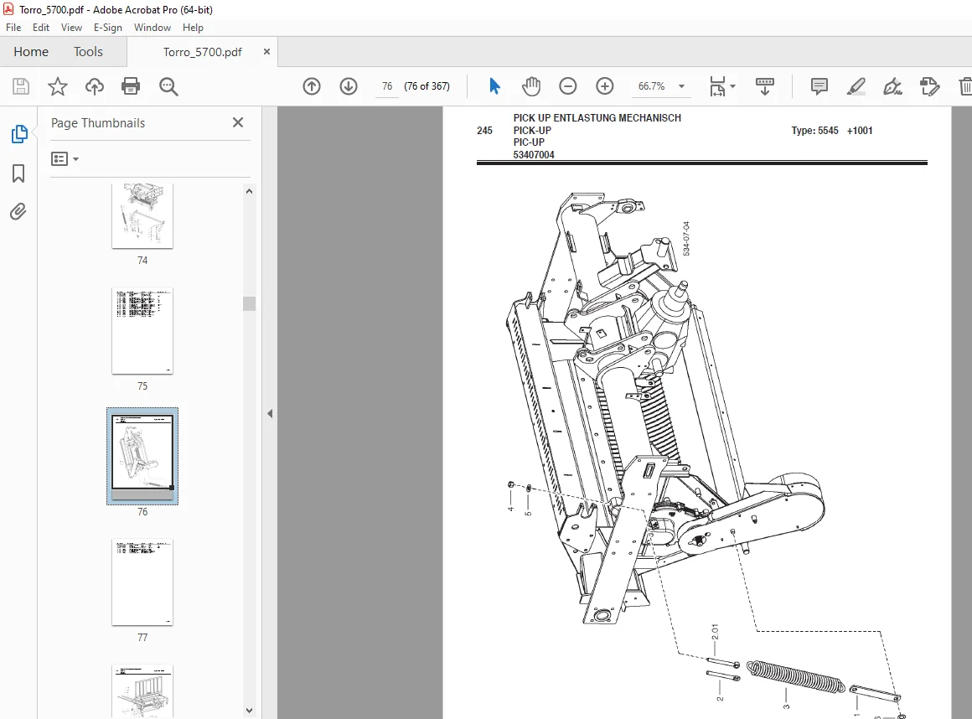
Task: Select page 74 thumbnail
Action: coord(142,215)
